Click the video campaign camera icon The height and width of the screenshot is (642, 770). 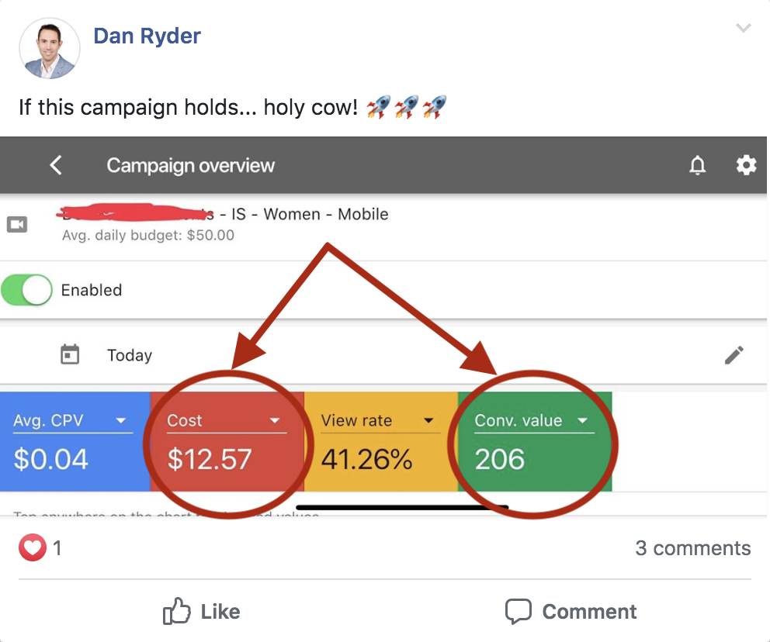[17, 224]
